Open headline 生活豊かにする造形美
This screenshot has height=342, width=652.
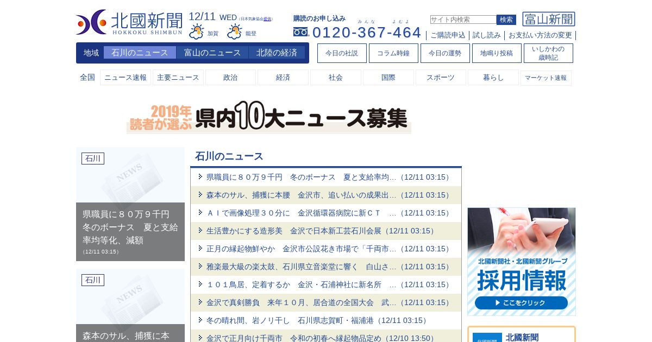[321, 231]
